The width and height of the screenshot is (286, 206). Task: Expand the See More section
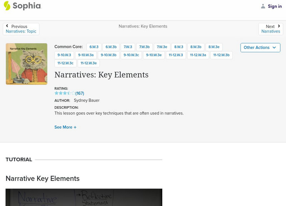pyautogui.click(x=65, y=127)
